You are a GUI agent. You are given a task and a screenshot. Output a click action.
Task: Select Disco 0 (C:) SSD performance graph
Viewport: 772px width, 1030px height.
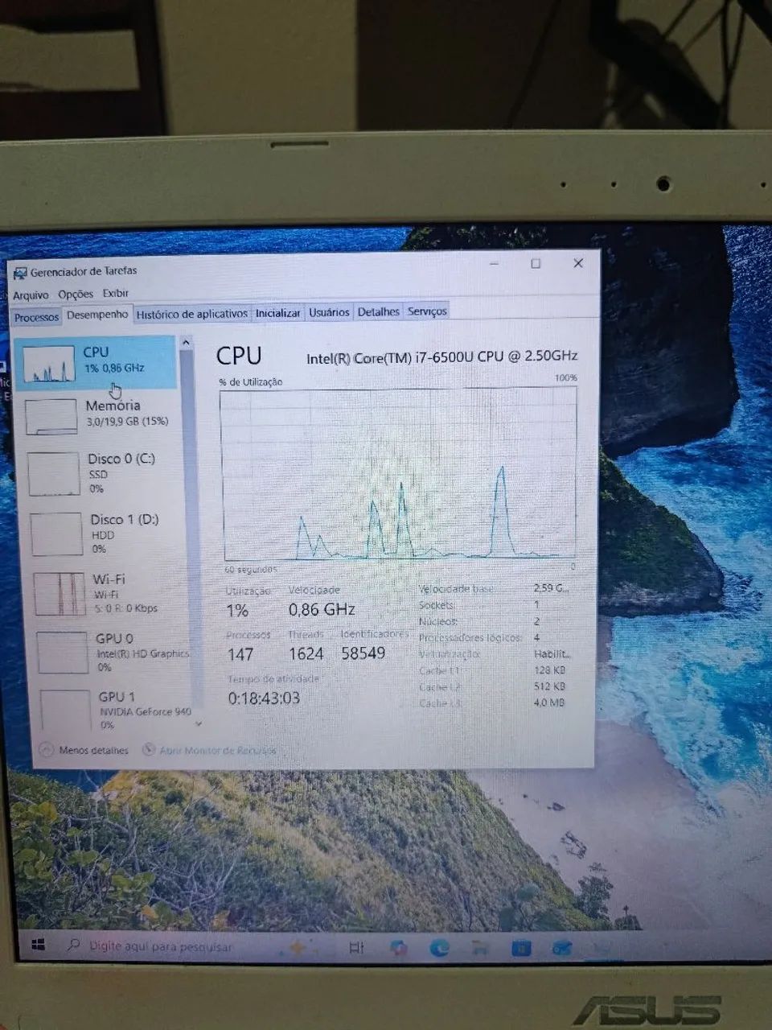pos(105,473)
